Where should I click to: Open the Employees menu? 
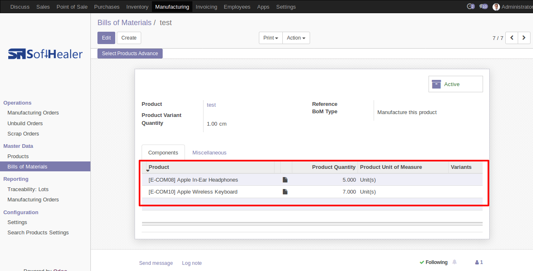tap(237, 7)
